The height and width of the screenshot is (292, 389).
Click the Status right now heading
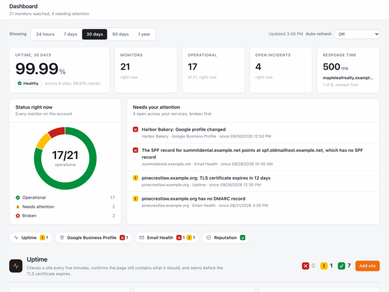pyautogui.click(x=34, y=107)
